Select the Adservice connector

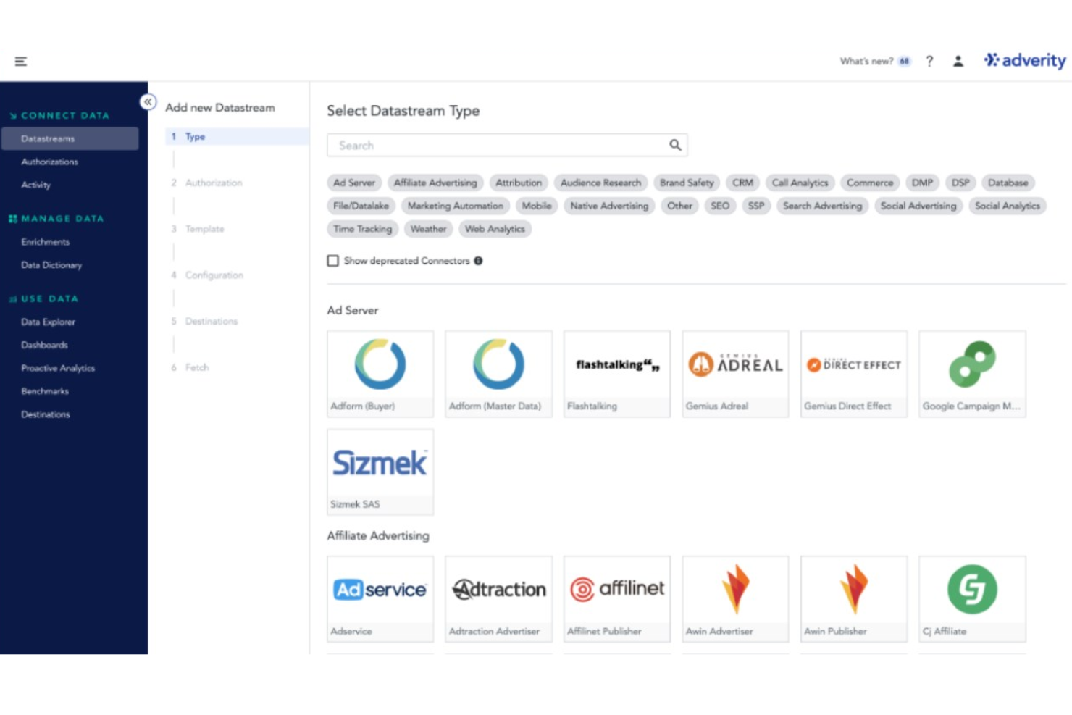[x=380, y=599]
